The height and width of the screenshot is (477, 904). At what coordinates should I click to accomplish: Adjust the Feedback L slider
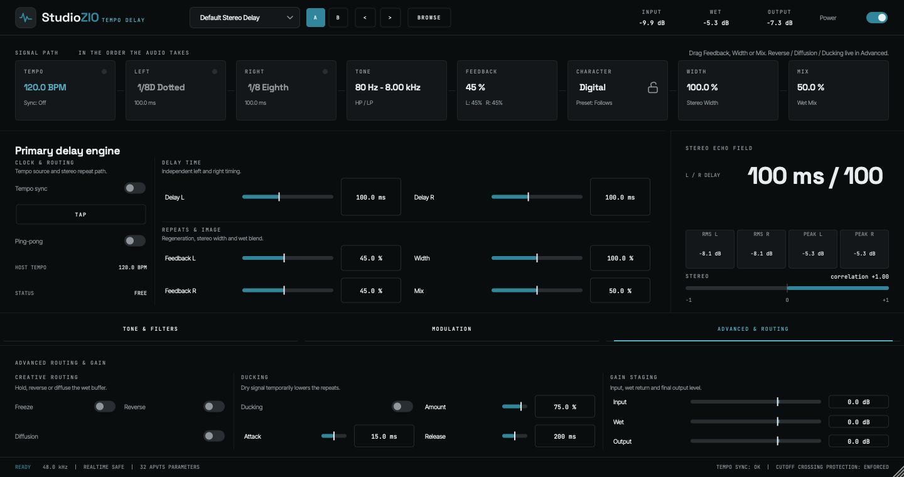click(x=288, y=258)
